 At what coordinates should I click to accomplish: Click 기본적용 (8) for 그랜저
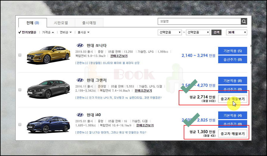point(233,81)
